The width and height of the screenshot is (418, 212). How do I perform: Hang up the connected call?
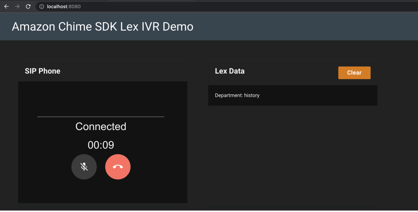118,167
